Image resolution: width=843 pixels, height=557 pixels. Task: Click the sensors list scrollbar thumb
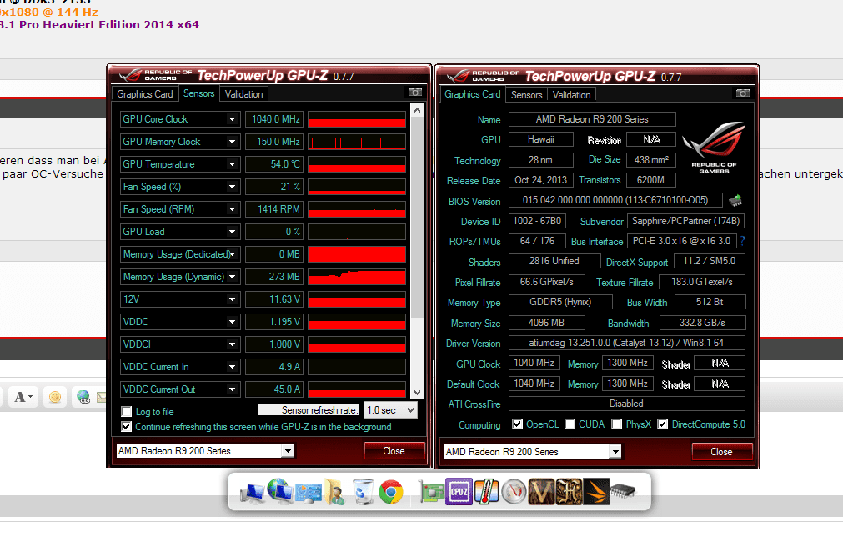(x=417, y=215)
